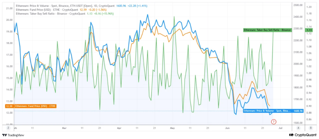Click the 1.13 green value tag
Image resolution: width=319 pixels, height=139 pixels.
(x=309, y=30)
